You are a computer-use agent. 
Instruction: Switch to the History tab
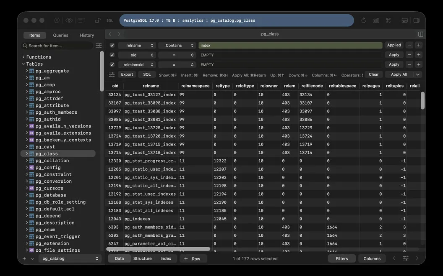tap(87, 35)
